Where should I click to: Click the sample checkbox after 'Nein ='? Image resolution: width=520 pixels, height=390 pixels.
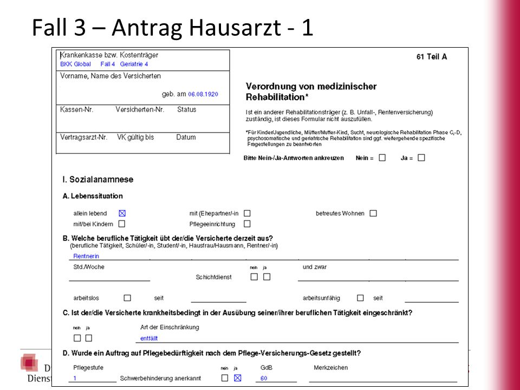point(382,158)
